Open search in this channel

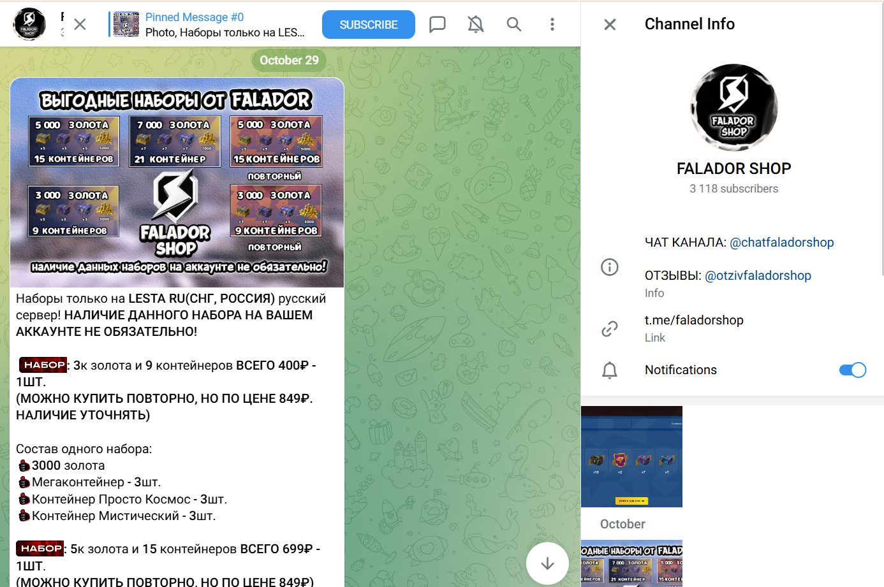pos(514,24)
